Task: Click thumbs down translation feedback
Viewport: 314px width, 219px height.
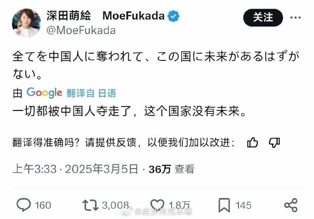Action: [x=274, y=143]
